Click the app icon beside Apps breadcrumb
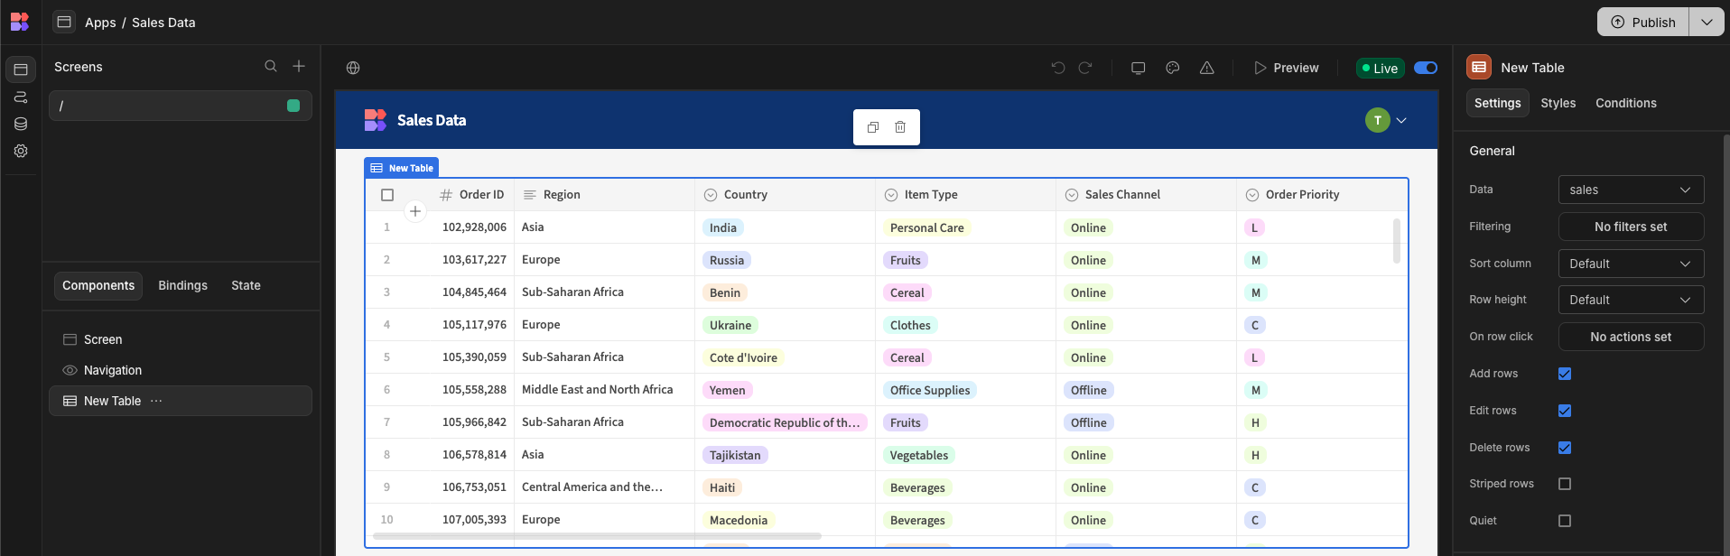 (x=64, y=22)
